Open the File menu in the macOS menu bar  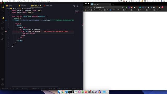click(x=10, y=1)
